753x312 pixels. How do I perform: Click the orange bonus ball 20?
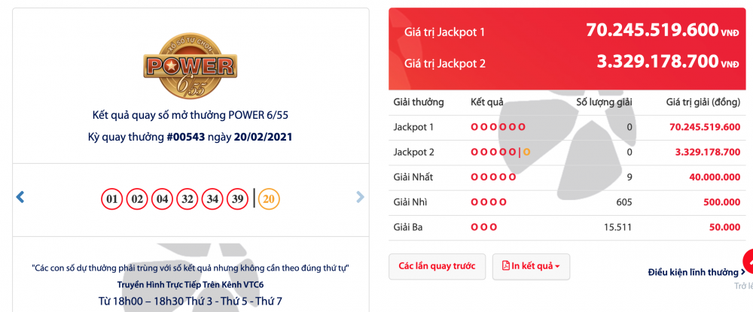pyautogui.click(x=269, y=199)
